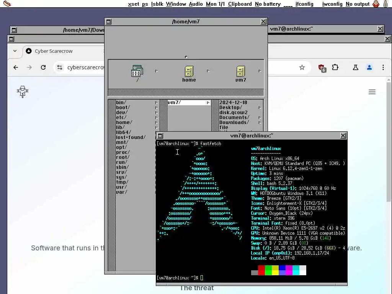The height and width of the screenshot is (294, 392).
Task: Click the Mon 1/1 date item
Action: point(215,4)
